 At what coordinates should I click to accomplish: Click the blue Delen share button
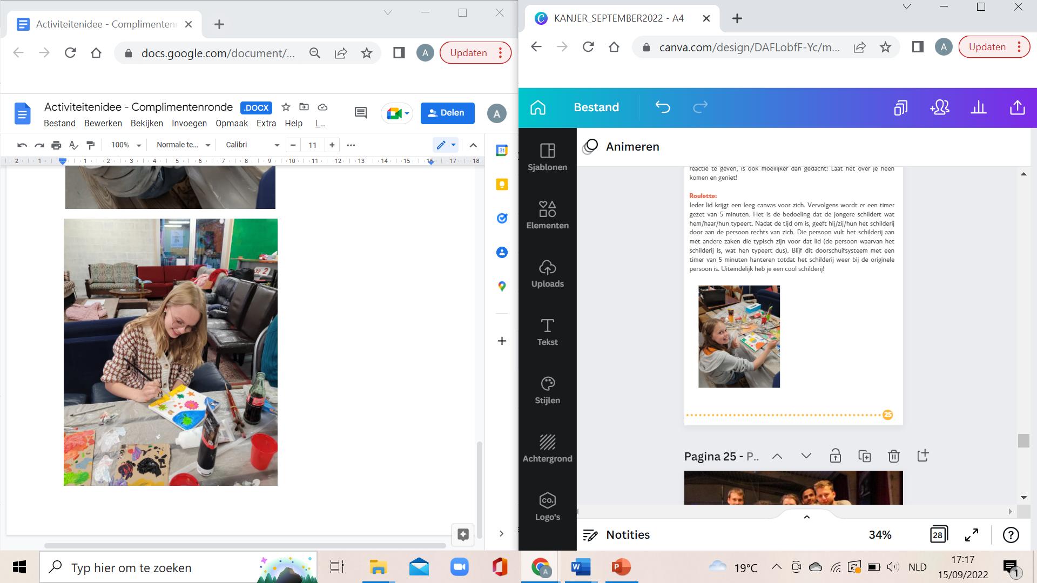point(447,113)
